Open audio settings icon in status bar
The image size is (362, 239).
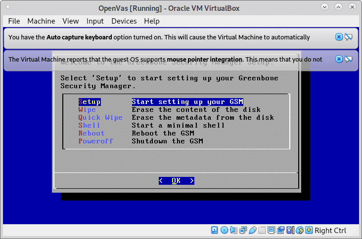coord(233,230)
